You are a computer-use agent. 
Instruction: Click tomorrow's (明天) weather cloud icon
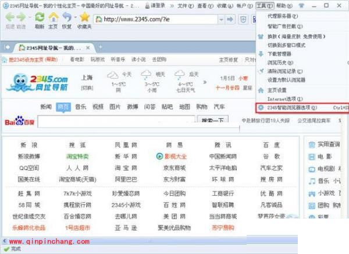(x=146, y=75)
